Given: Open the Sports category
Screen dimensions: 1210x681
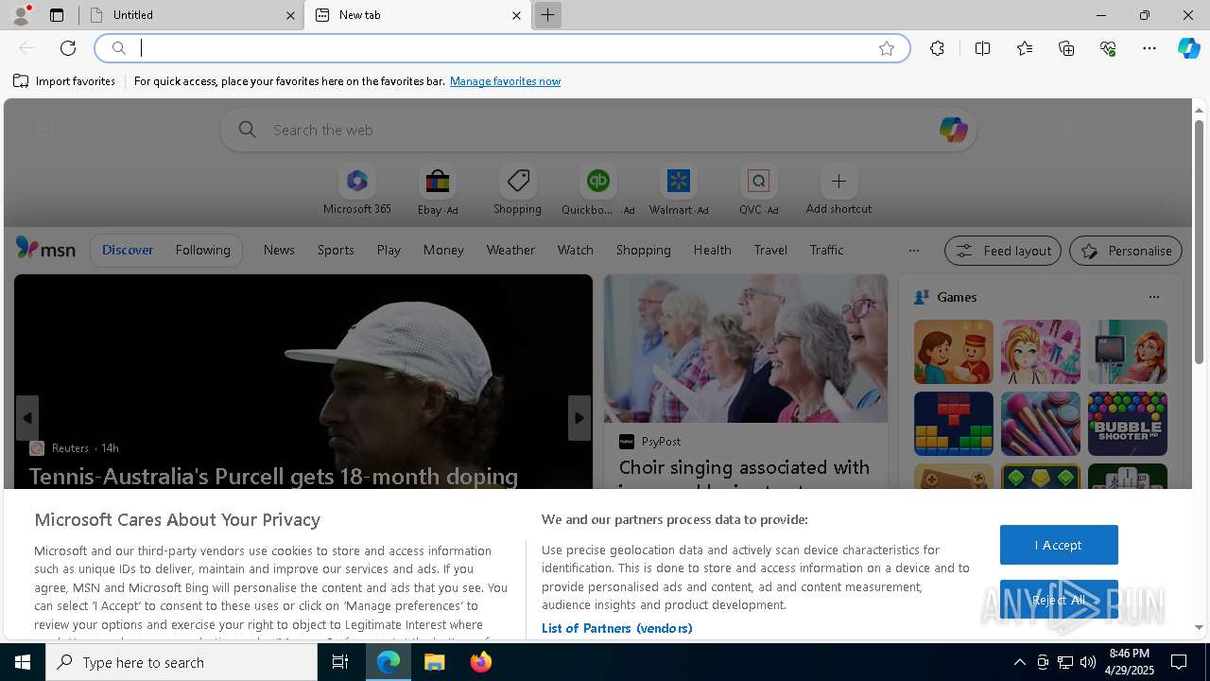Looking at the screenshot, I should (x=336, y=250).
